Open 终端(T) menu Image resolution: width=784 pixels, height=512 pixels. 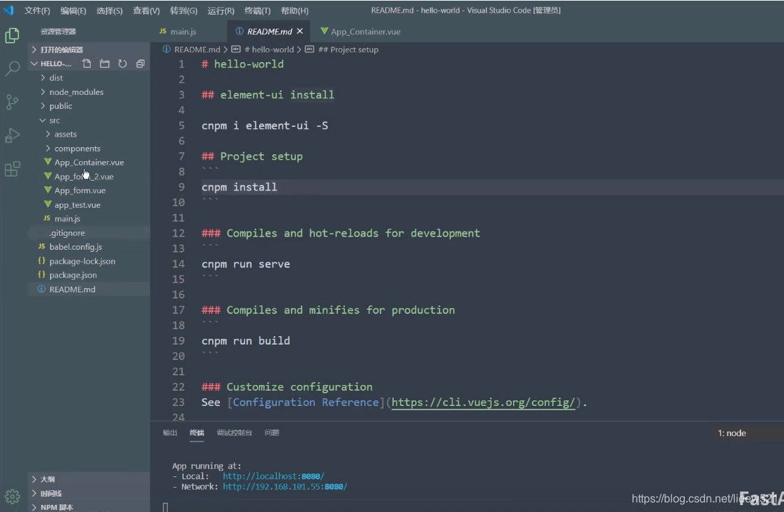pyautogui.click(x=258, y=10)
